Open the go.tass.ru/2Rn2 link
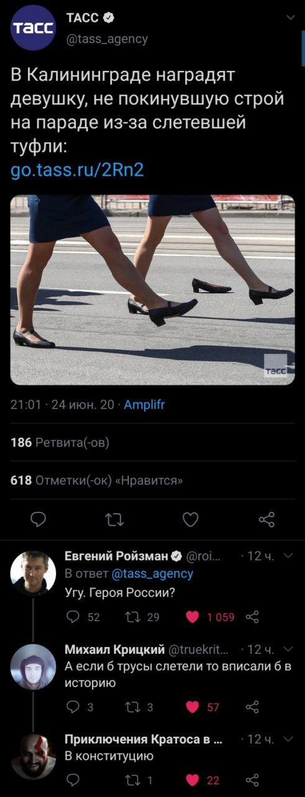This screenshot has width=305, height=797. [78, 170]
